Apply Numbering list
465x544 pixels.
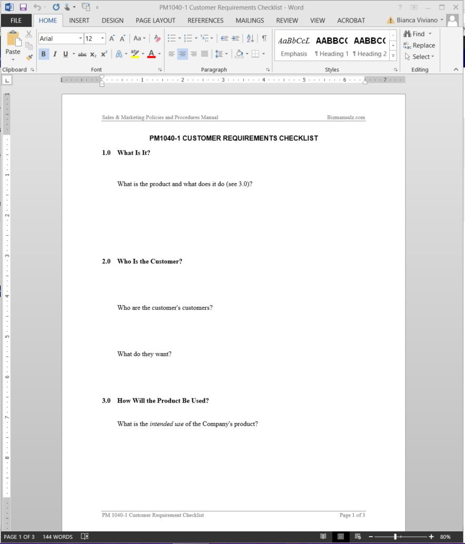click(x=188, y=38)
